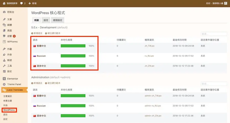This screenshot has width=230, height=123.
Task: Sort by 最後修改時間 in Development table
Action: click(180, 40)
